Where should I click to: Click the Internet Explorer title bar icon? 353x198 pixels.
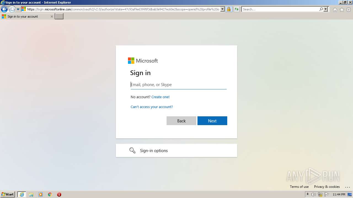3,2
